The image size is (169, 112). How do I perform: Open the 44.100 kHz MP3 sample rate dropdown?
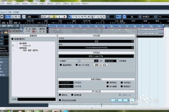tap(111, 61)
